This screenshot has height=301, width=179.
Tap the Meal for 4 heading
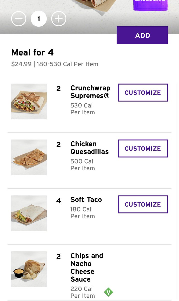(32, 53)
